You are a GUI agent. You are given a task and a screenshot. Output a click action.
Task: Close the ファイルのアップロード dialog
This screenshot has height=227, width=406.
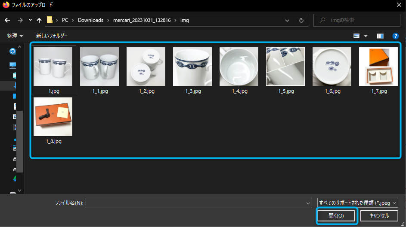click(x=399, y=5)
